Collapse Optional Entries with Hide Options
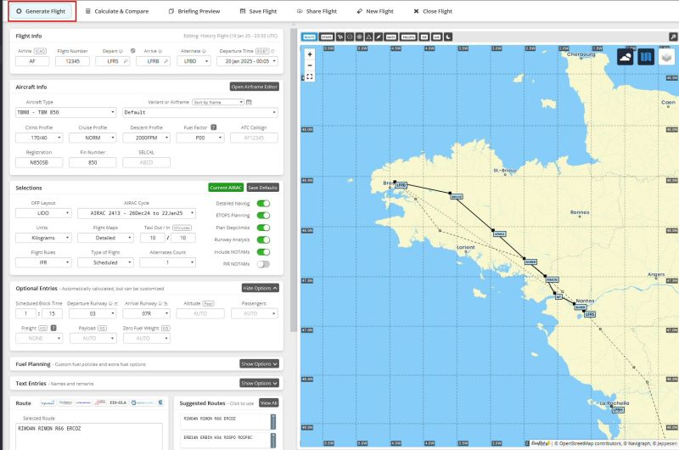 point(261,288)
